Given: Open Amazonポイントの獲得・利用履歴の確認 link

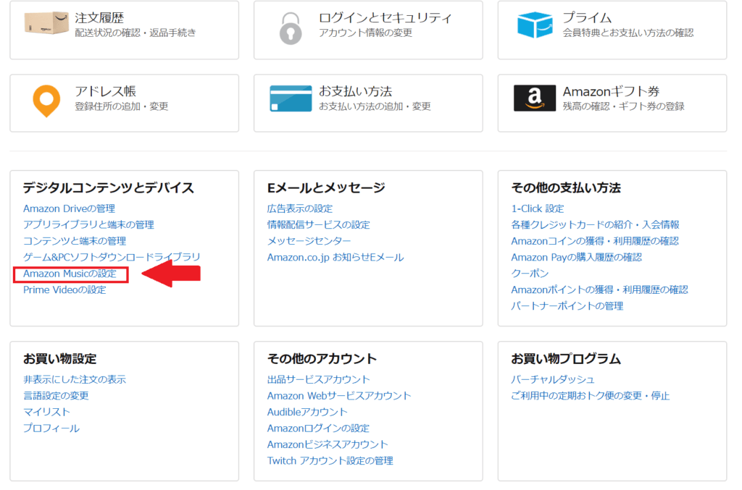Looking at the screenshot, I should (599, 290).
